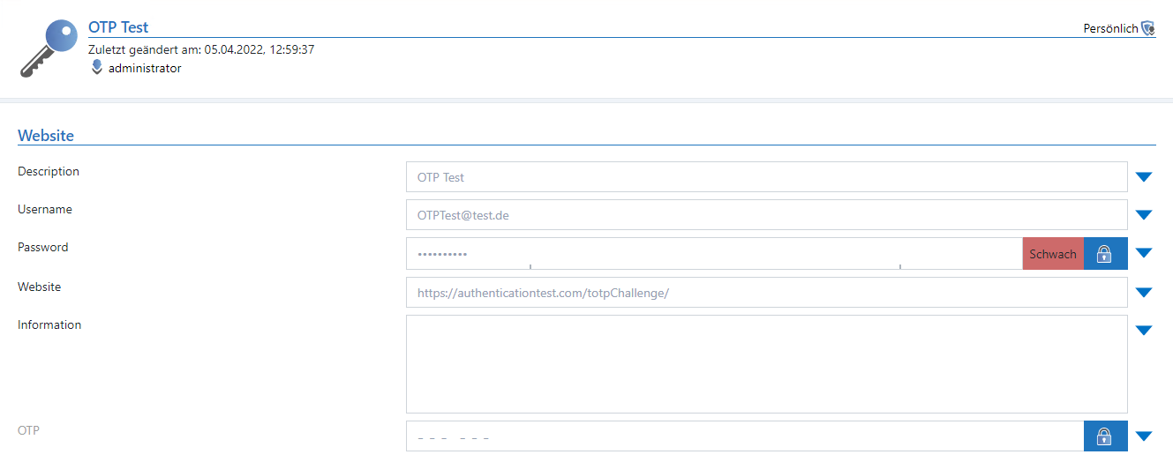Open the Description field dropdown arrow

1144,177
